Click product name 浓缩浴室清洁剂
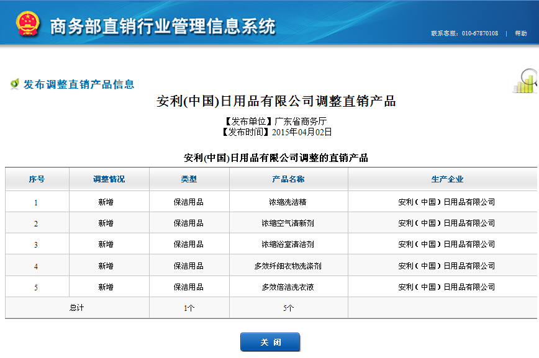Screen dimensions: 539x358 [288, 244]
